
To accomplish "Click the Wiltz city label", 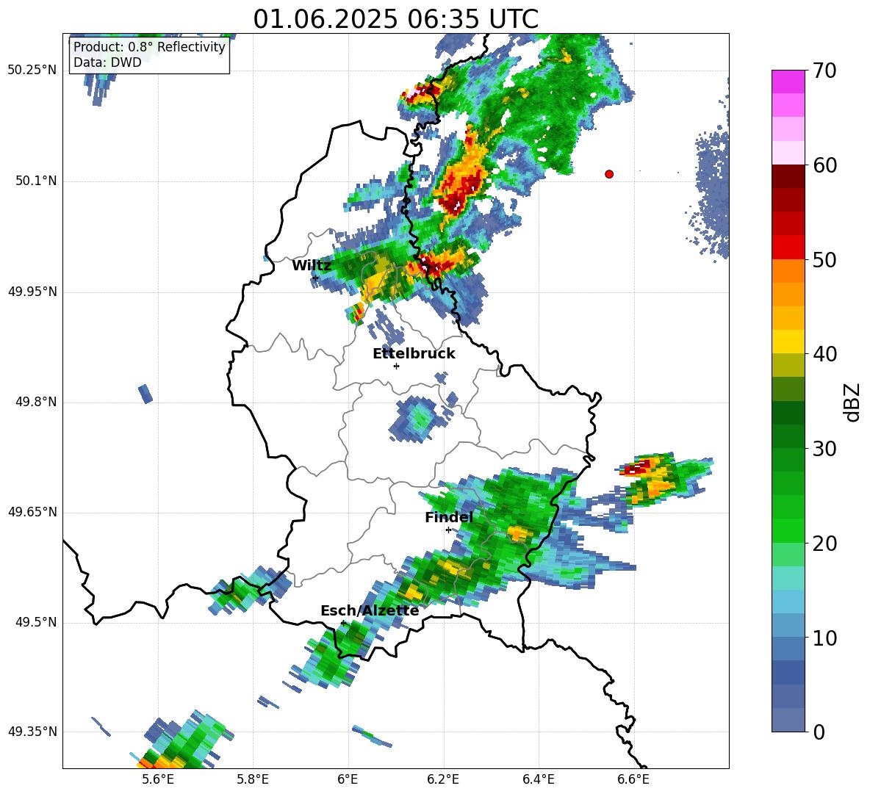I will [x=312, y=266].
